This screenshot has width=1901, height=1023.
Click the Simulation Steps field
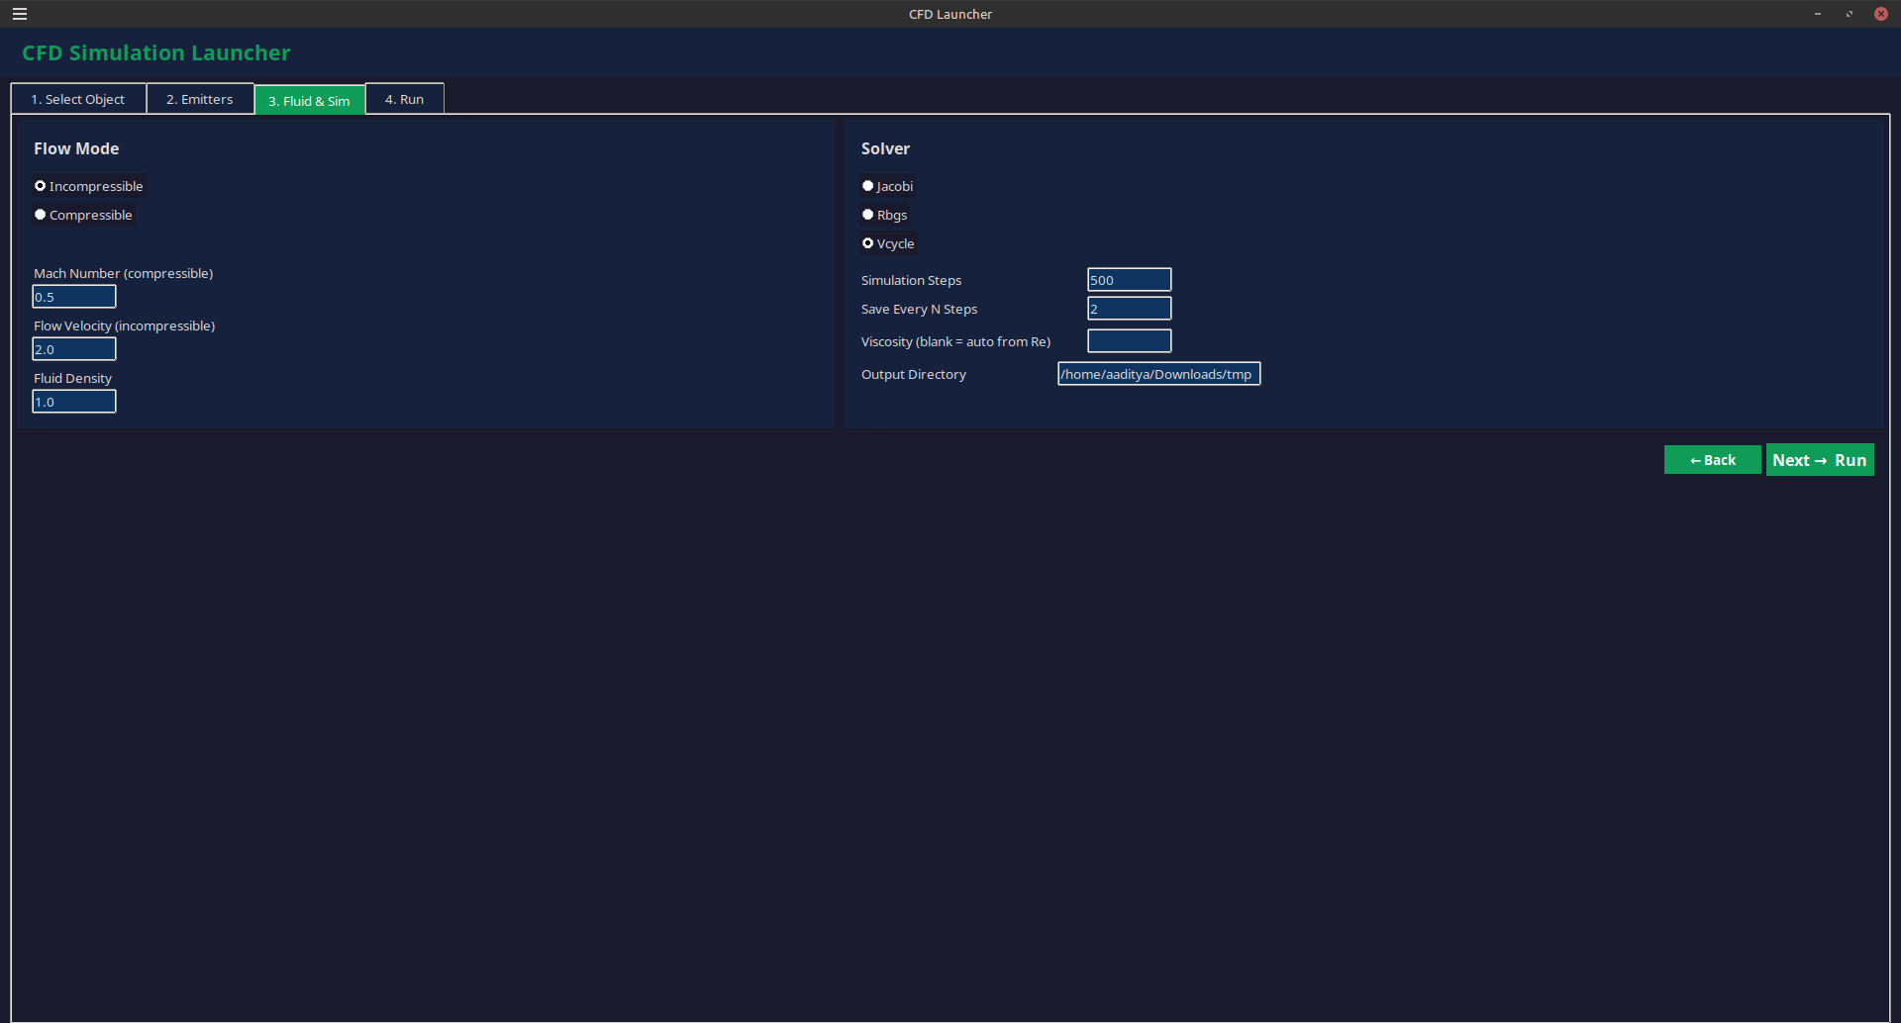tap(1130, 280)
